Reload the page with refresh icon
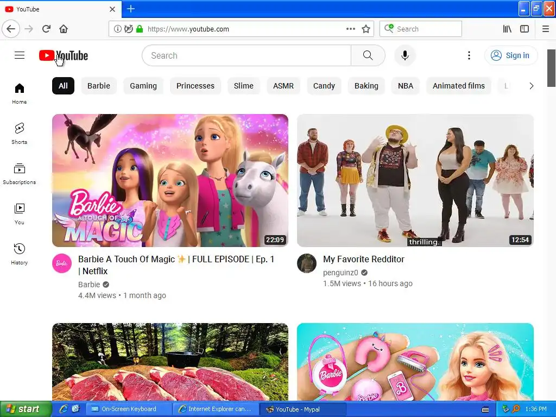Image resolution: width=556 pixels, height=417 pixels. (46, 29)
